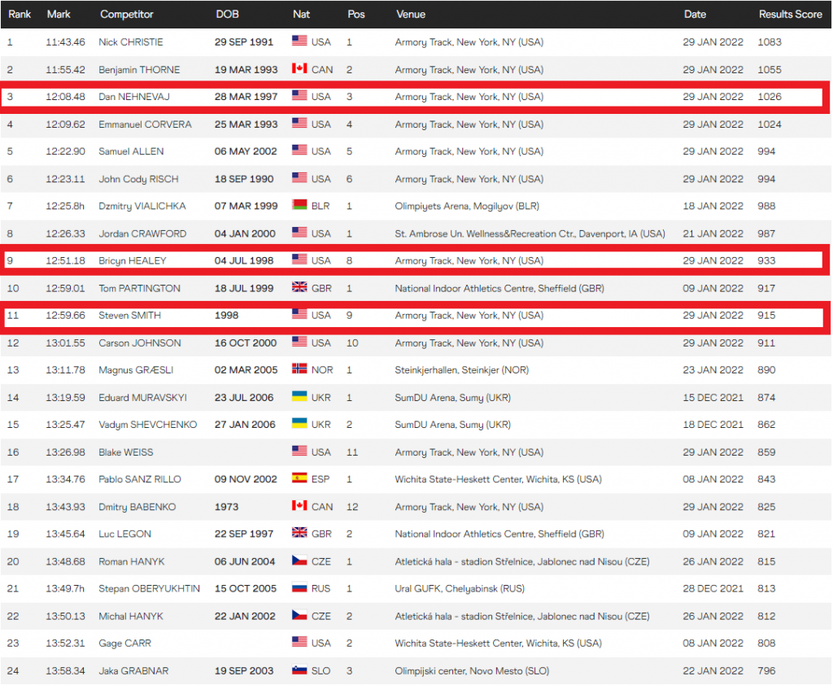Open competitor Stepan OBERYUKHTIN
This screenshot has height=685, width=833.
(150, 589)
